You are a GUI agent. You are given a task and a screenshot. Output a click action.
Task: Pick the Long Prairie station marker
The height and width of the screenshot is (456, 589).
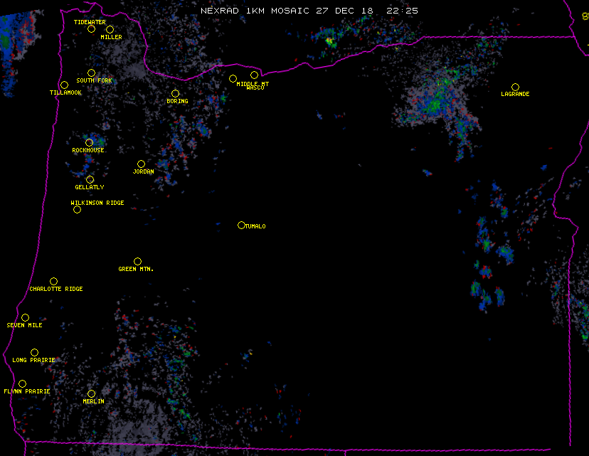tap(34, 352)
